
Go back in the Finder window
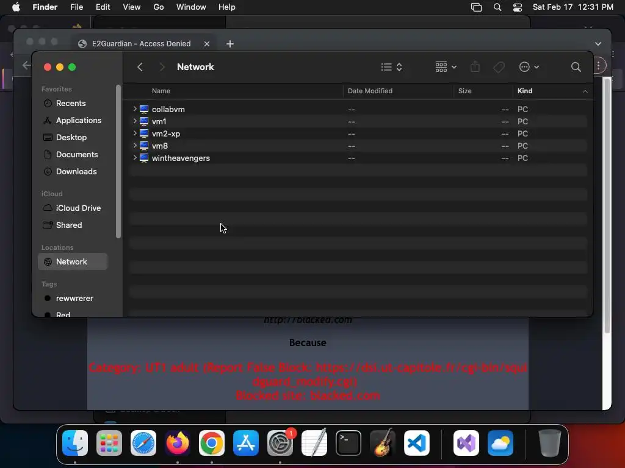tap(140, 67)
